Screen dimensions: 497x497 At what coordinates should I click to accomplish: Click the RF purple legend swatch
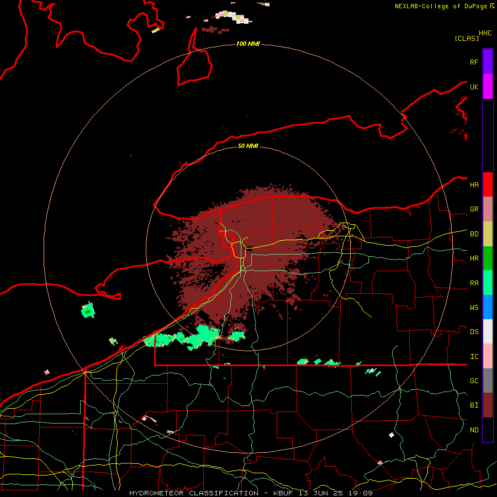pyautogui.click(x=488, y=62)
